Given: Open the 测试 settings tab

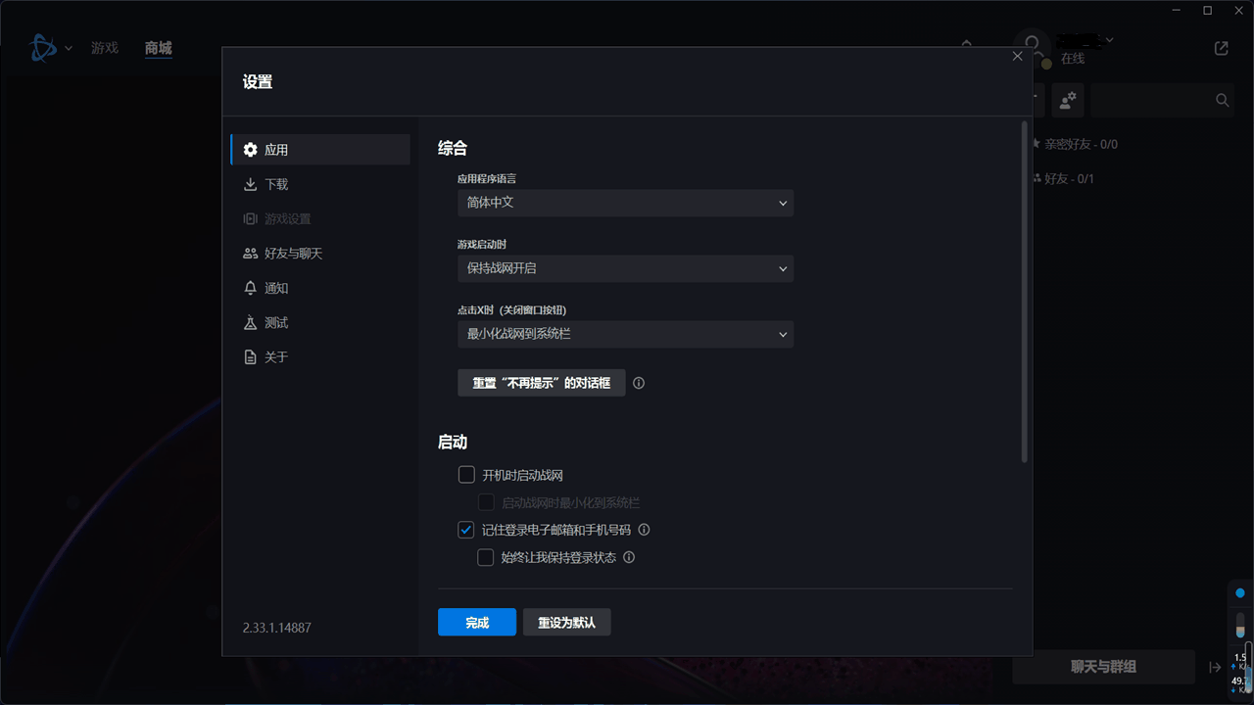Looking at the screenshot, I should click(x=320, y=322).
